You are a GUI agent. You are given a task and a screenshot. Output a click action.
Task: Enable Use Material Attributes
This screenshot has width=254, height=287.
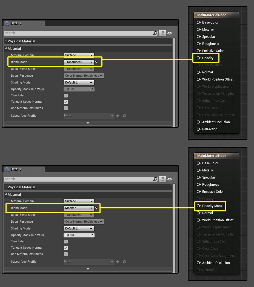65,108
